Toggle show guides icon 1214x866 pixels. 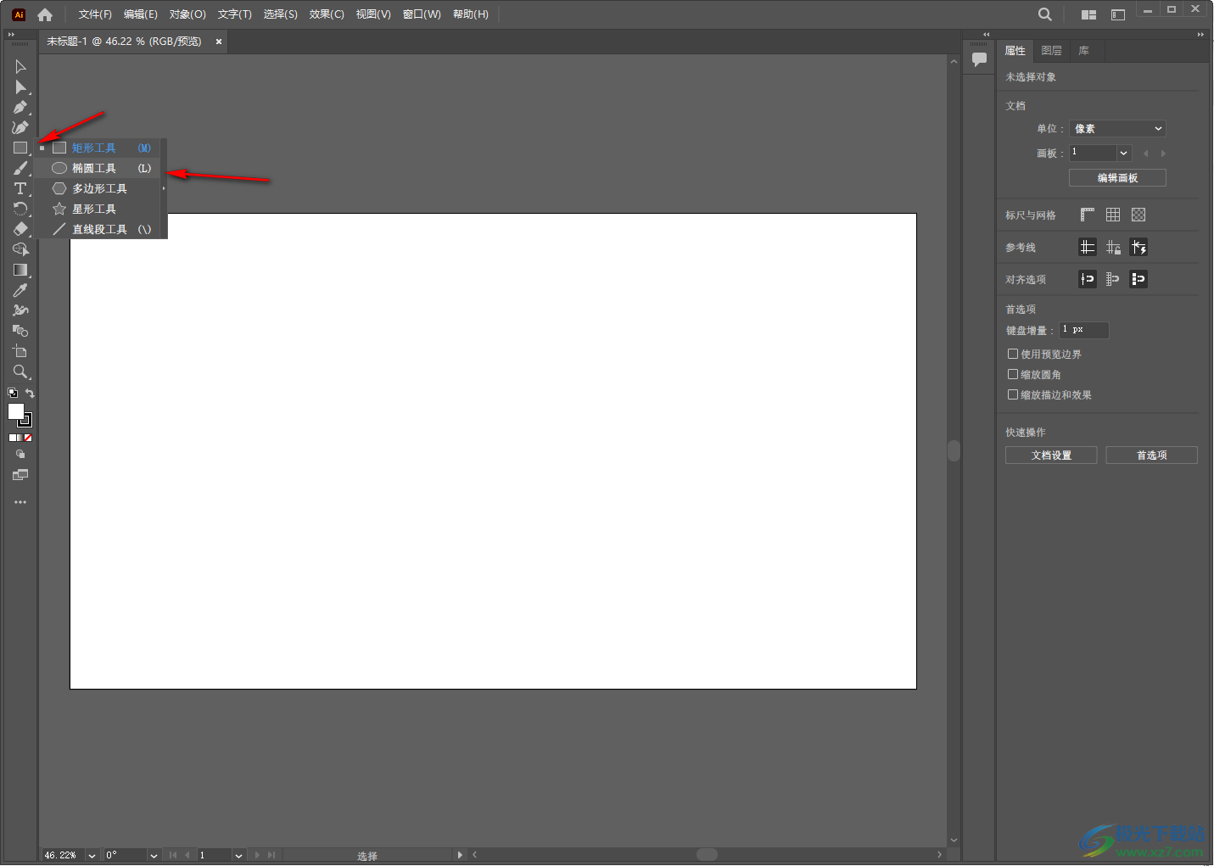point(1088,247)
